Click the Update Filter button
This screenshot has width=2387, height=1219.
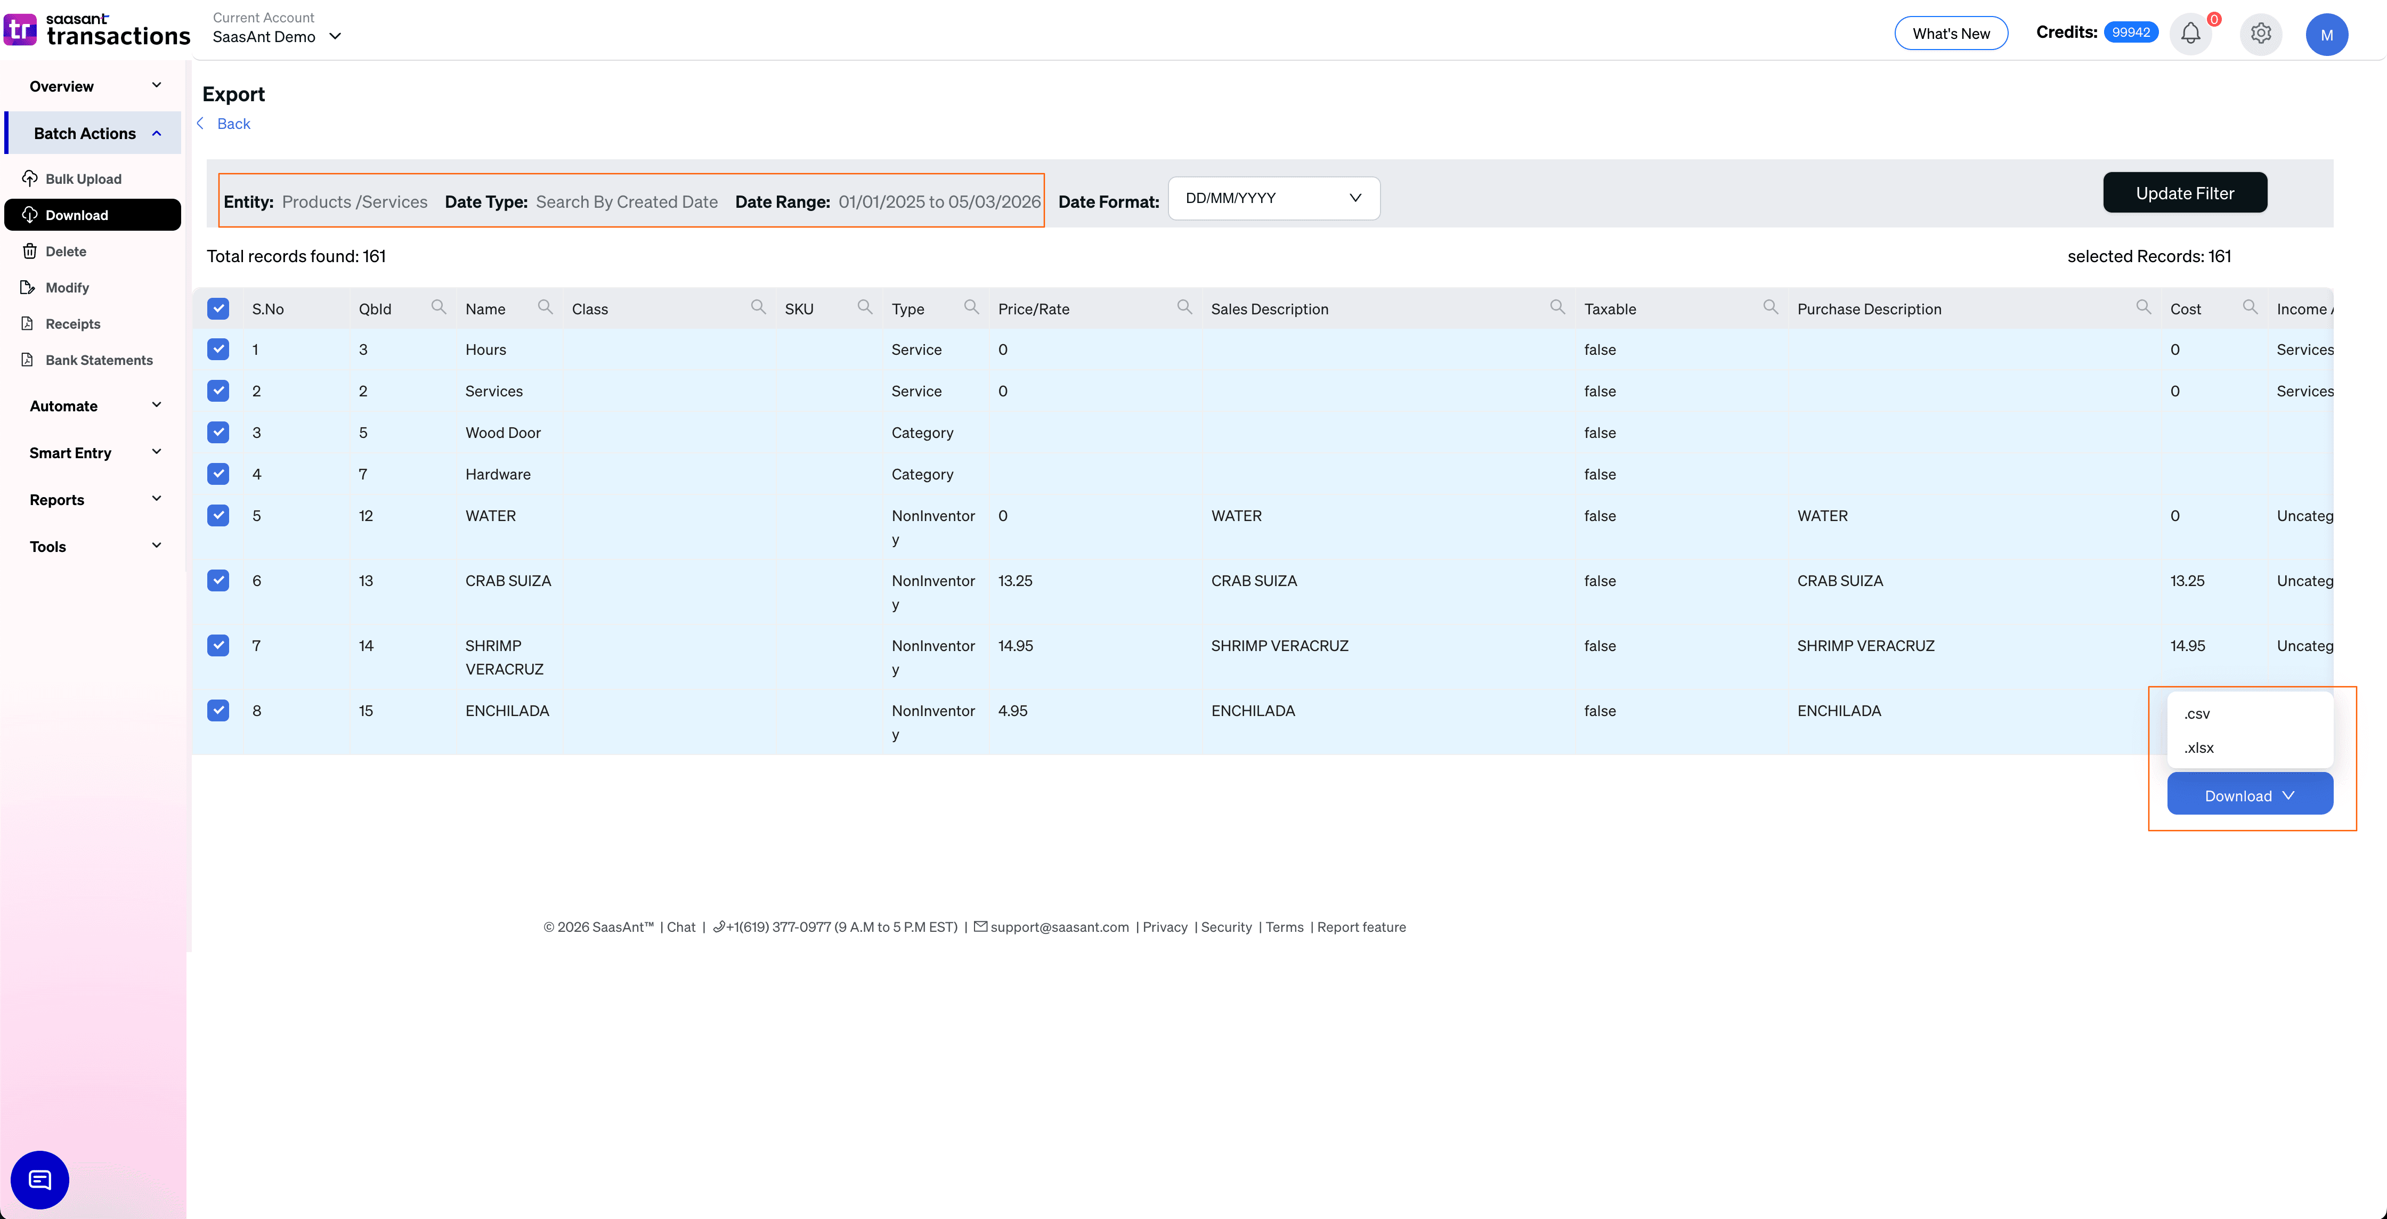point(2185,193)
